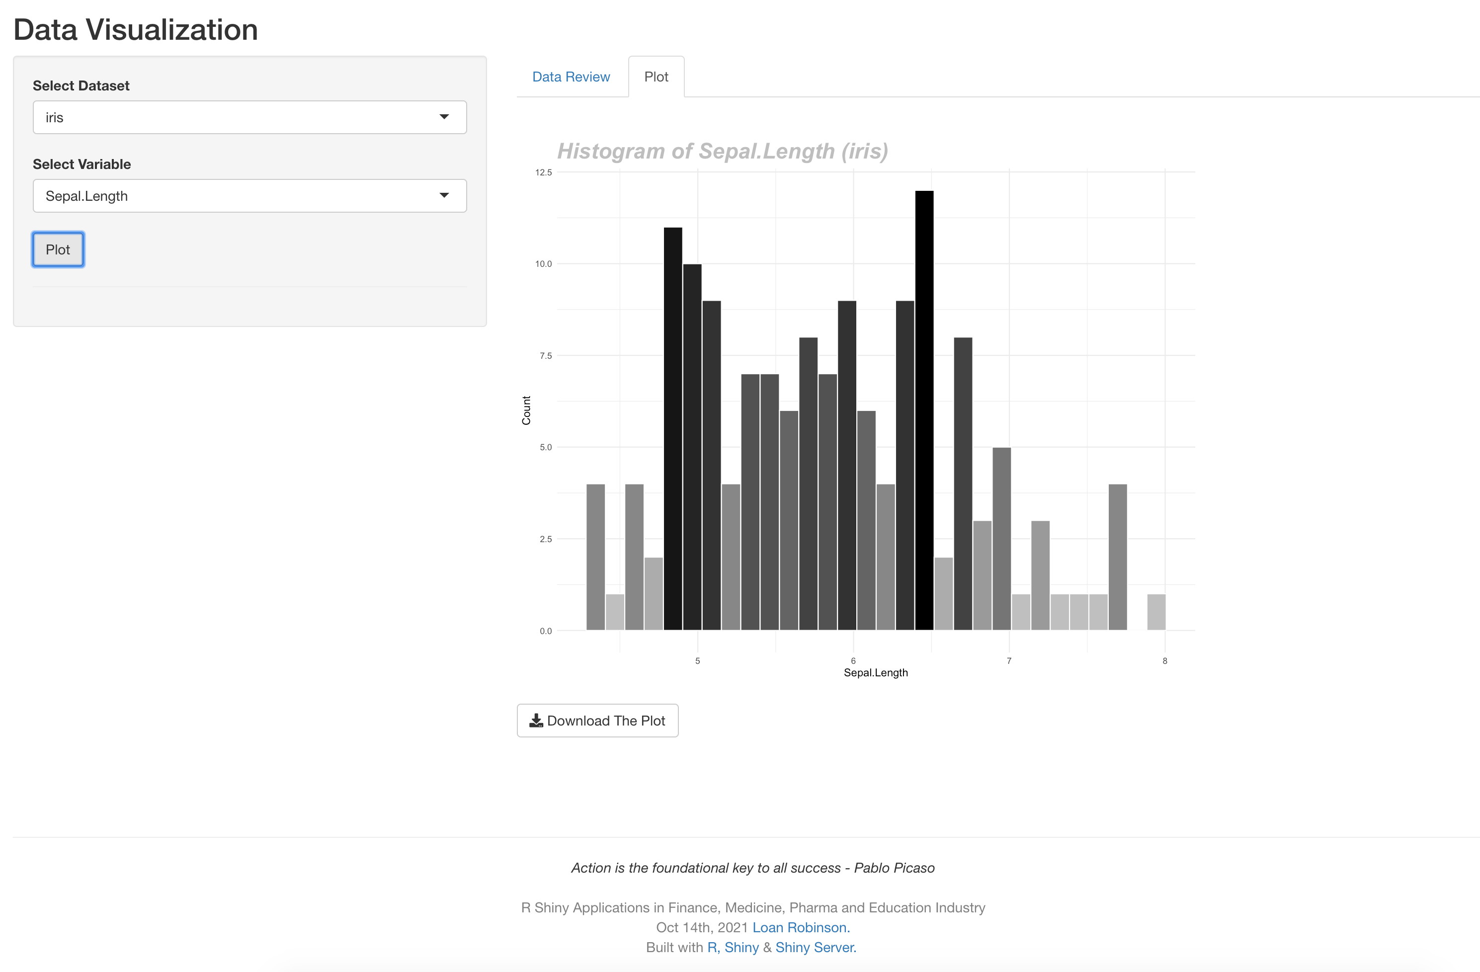The height and width of the screenshot is (972, 1480).
Task: Click the Sepal.Length x-axis label
Action: pos(876,672)
